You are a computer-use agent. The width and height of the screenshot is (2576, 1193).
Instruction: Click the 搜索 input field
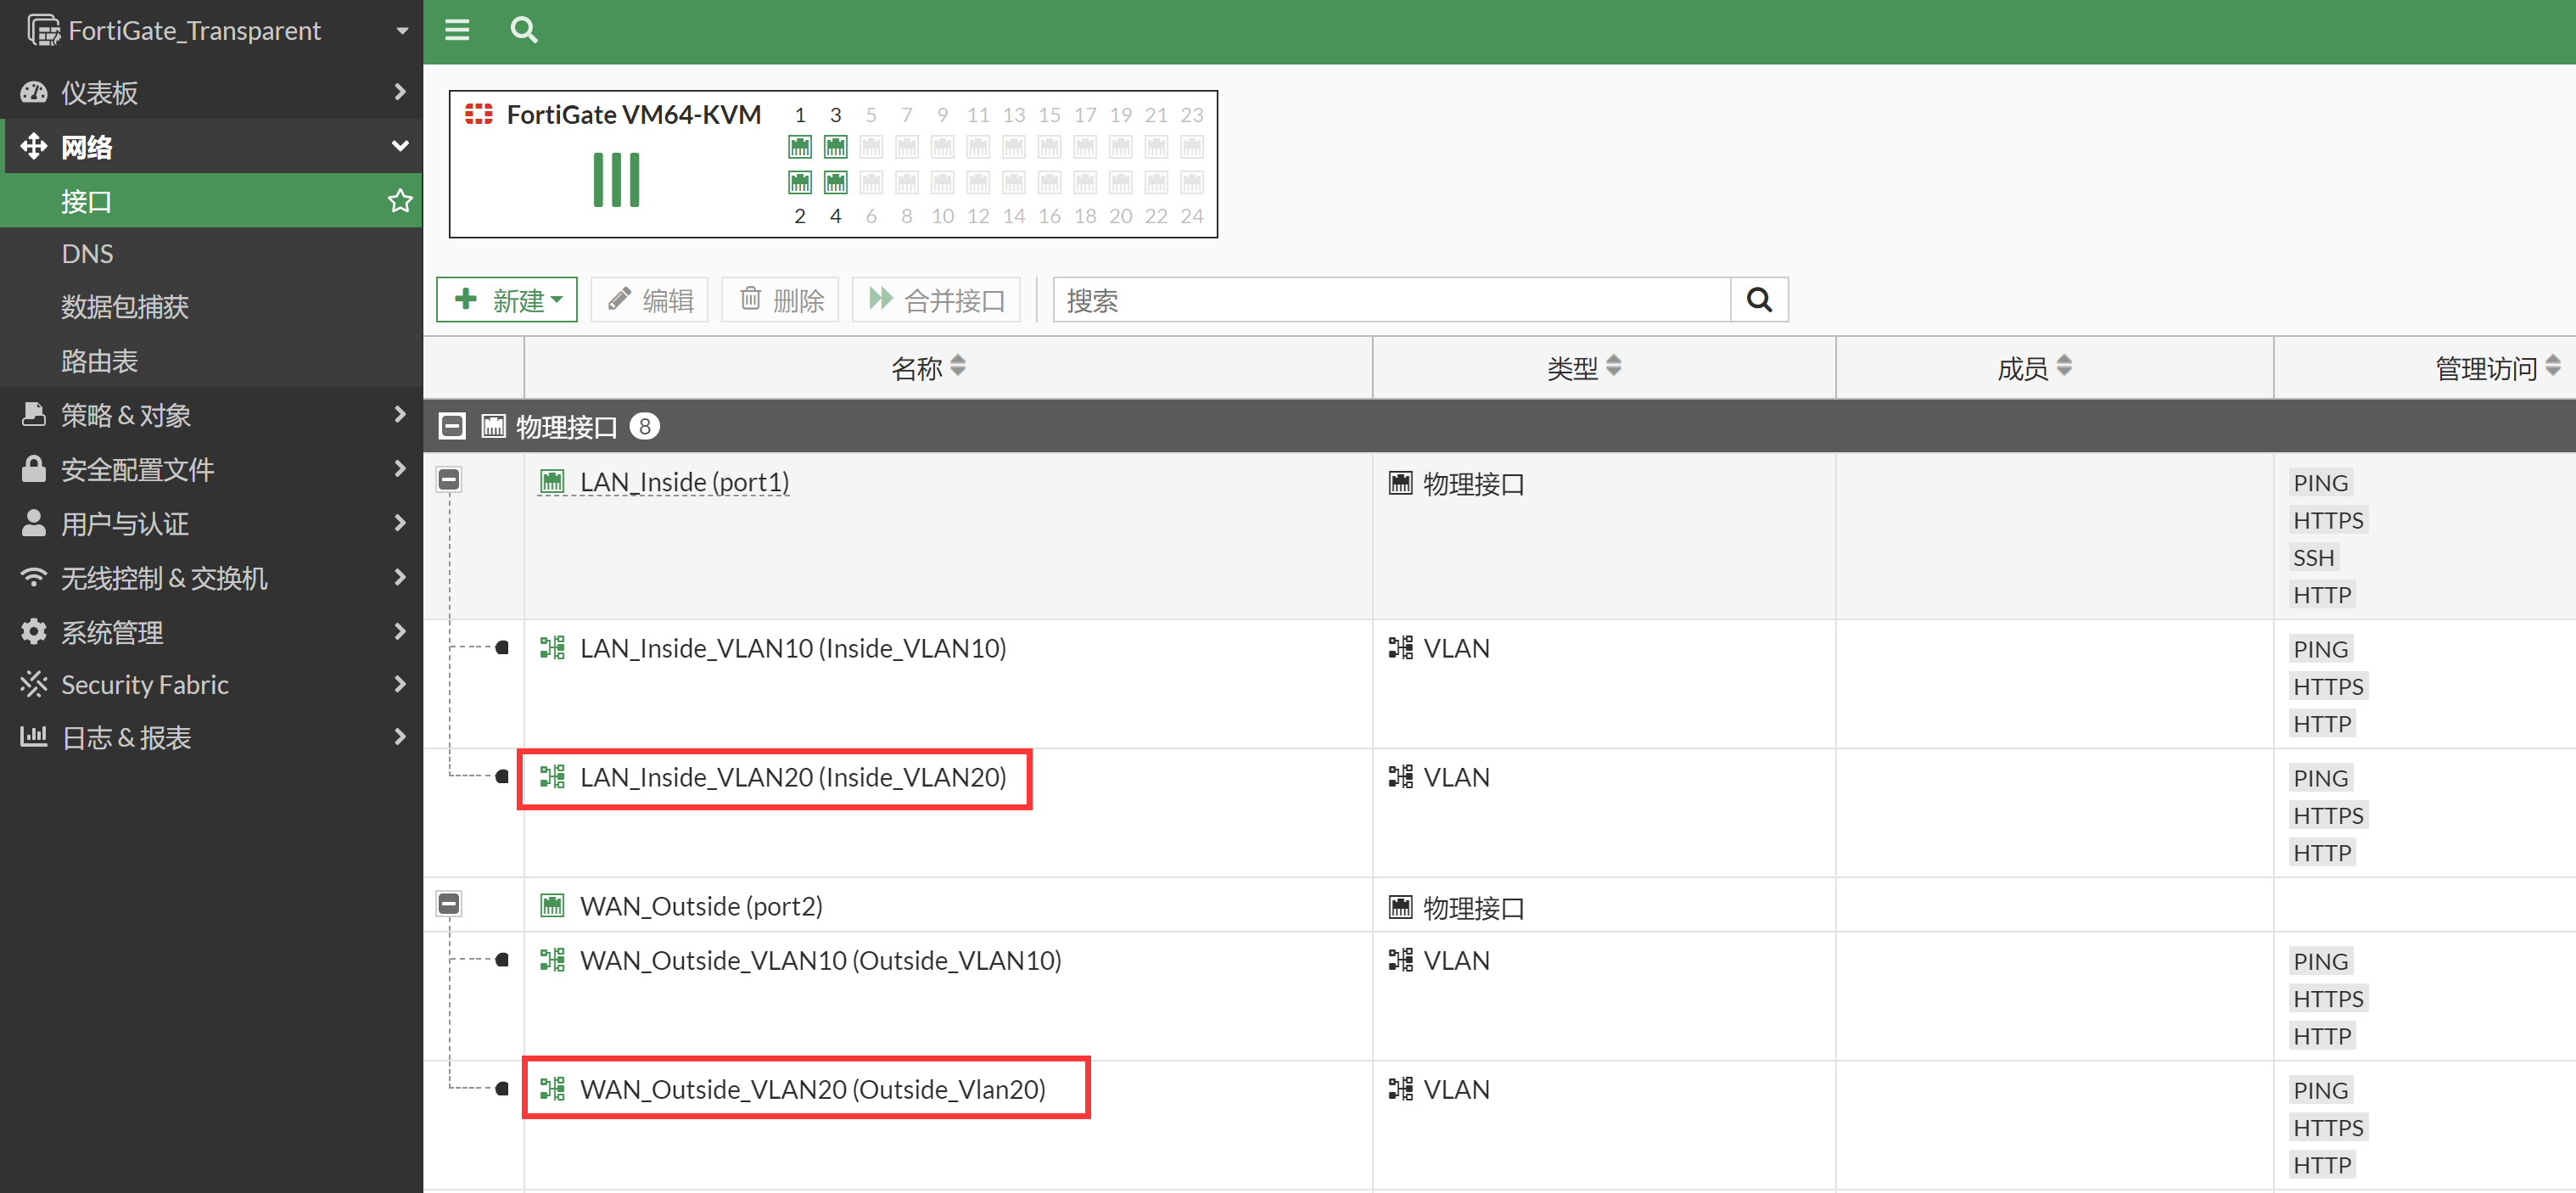pos(1391,300)
